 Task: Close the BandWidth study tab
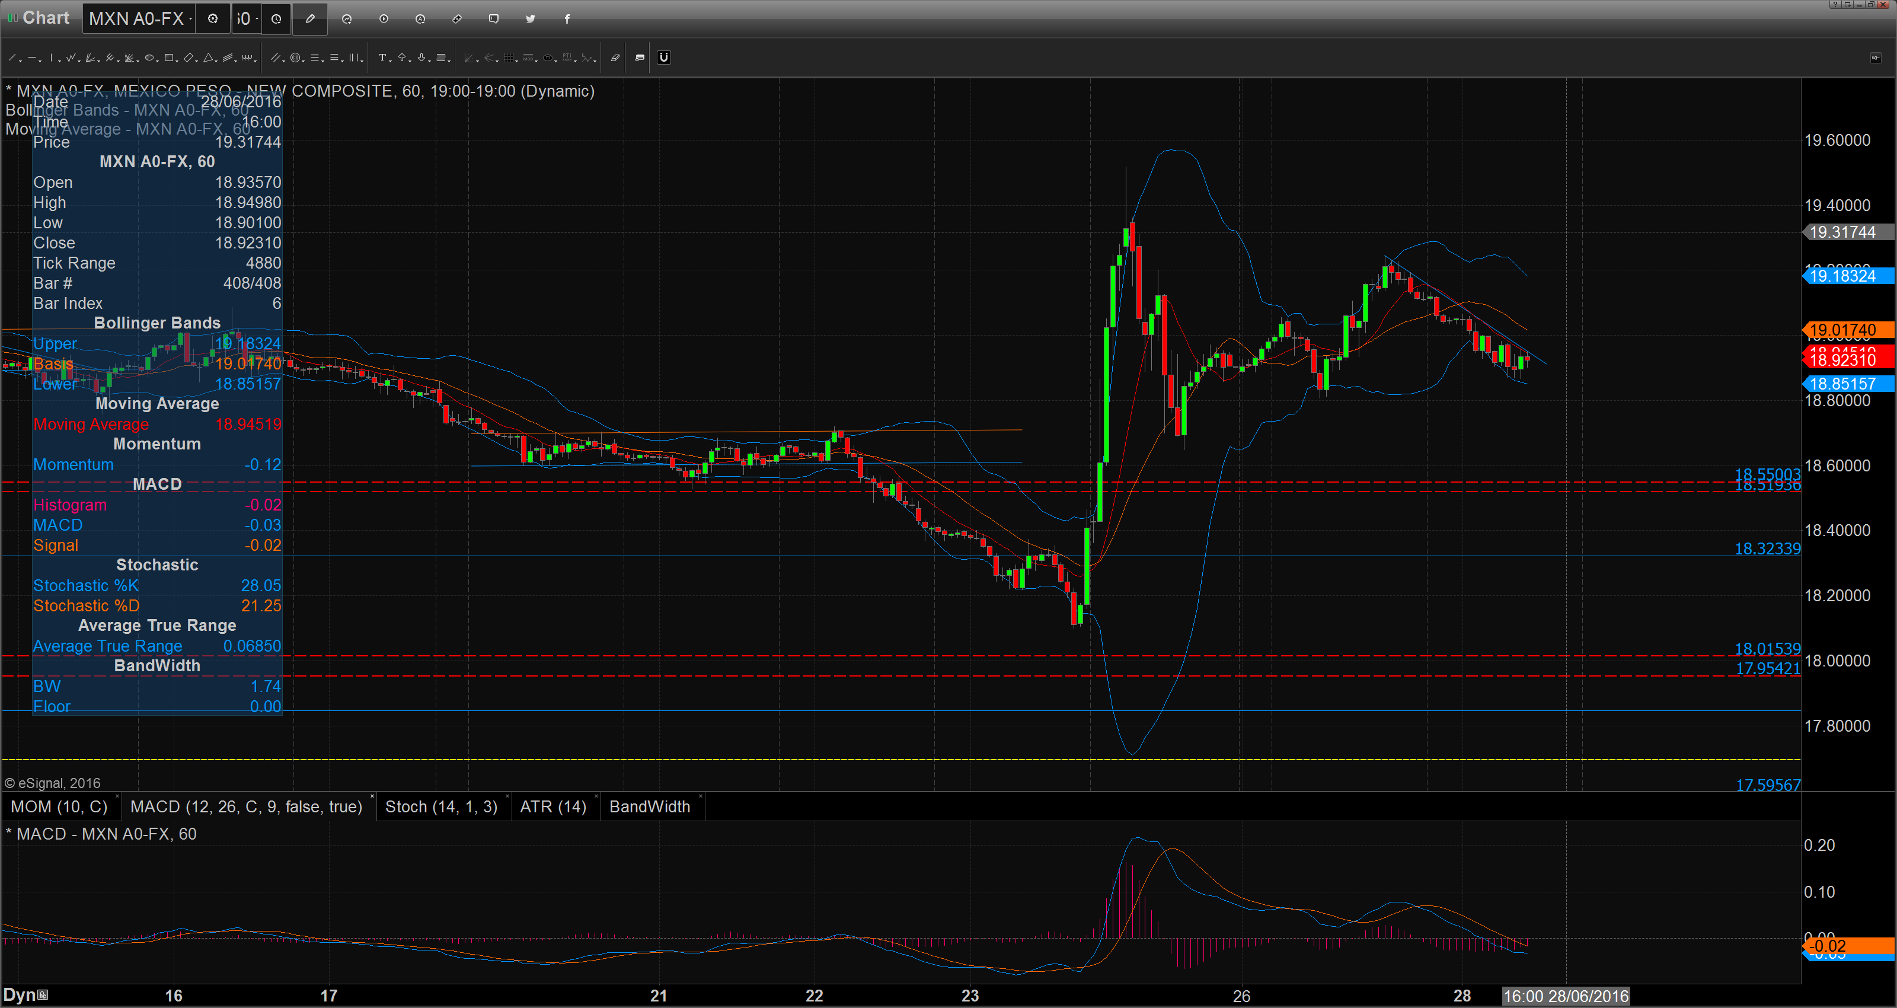pos(700,796)
